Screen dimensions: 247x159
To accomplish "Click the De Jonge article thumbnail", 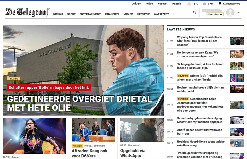I will coord(237,54).
